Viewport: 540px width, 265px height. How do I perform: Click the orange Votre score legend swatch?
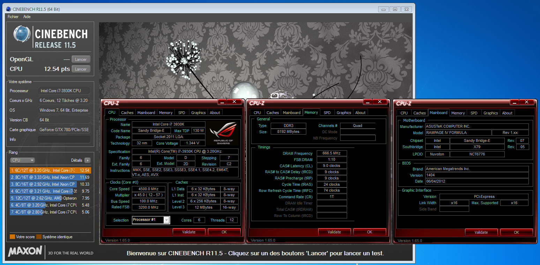coord(13,237)
